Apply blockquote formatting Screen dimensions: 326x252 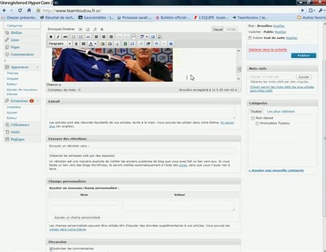[88, 36]
